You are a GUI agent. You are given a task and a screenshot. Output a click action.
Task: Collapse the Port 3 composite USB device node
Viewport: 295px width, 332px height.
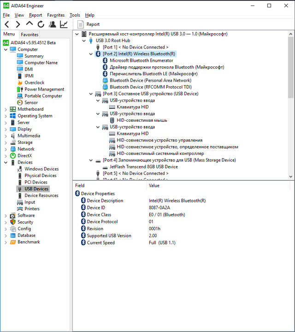(91, 94)
